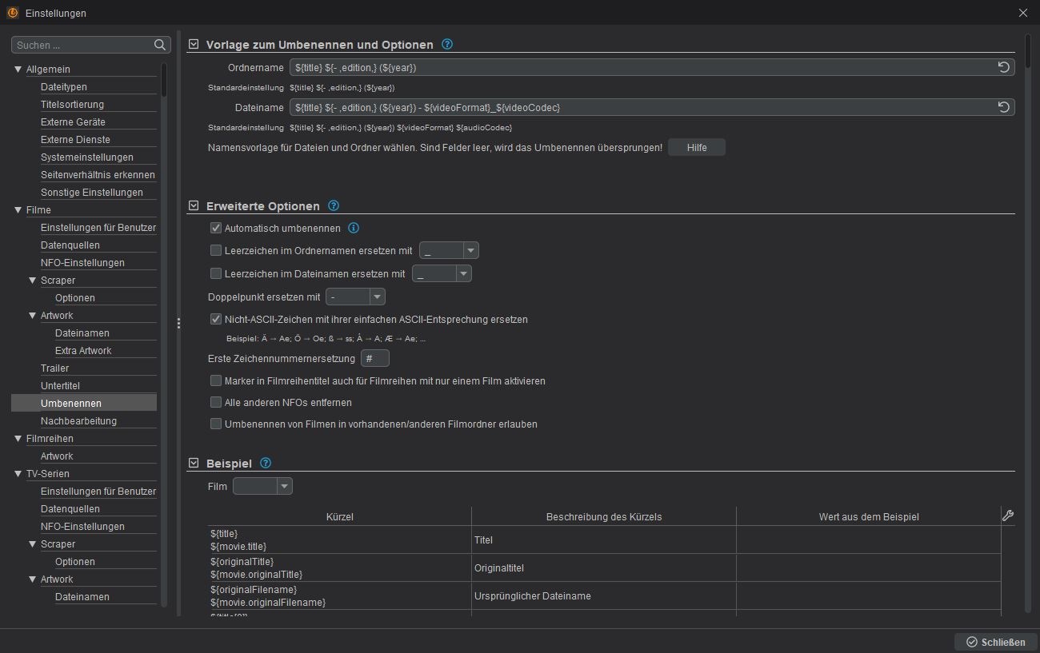Toggle Automatisch umbenennen checkbox
The height and width of the screenshot is (653, 1040).
pyautogui.click(x=216, y=228)
